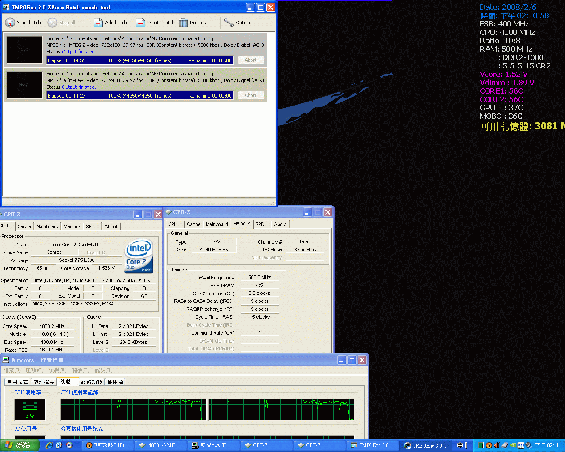Select the shana19.mpg job thumbnail
The height and width of the screenshot is (452, 565).
25,85
